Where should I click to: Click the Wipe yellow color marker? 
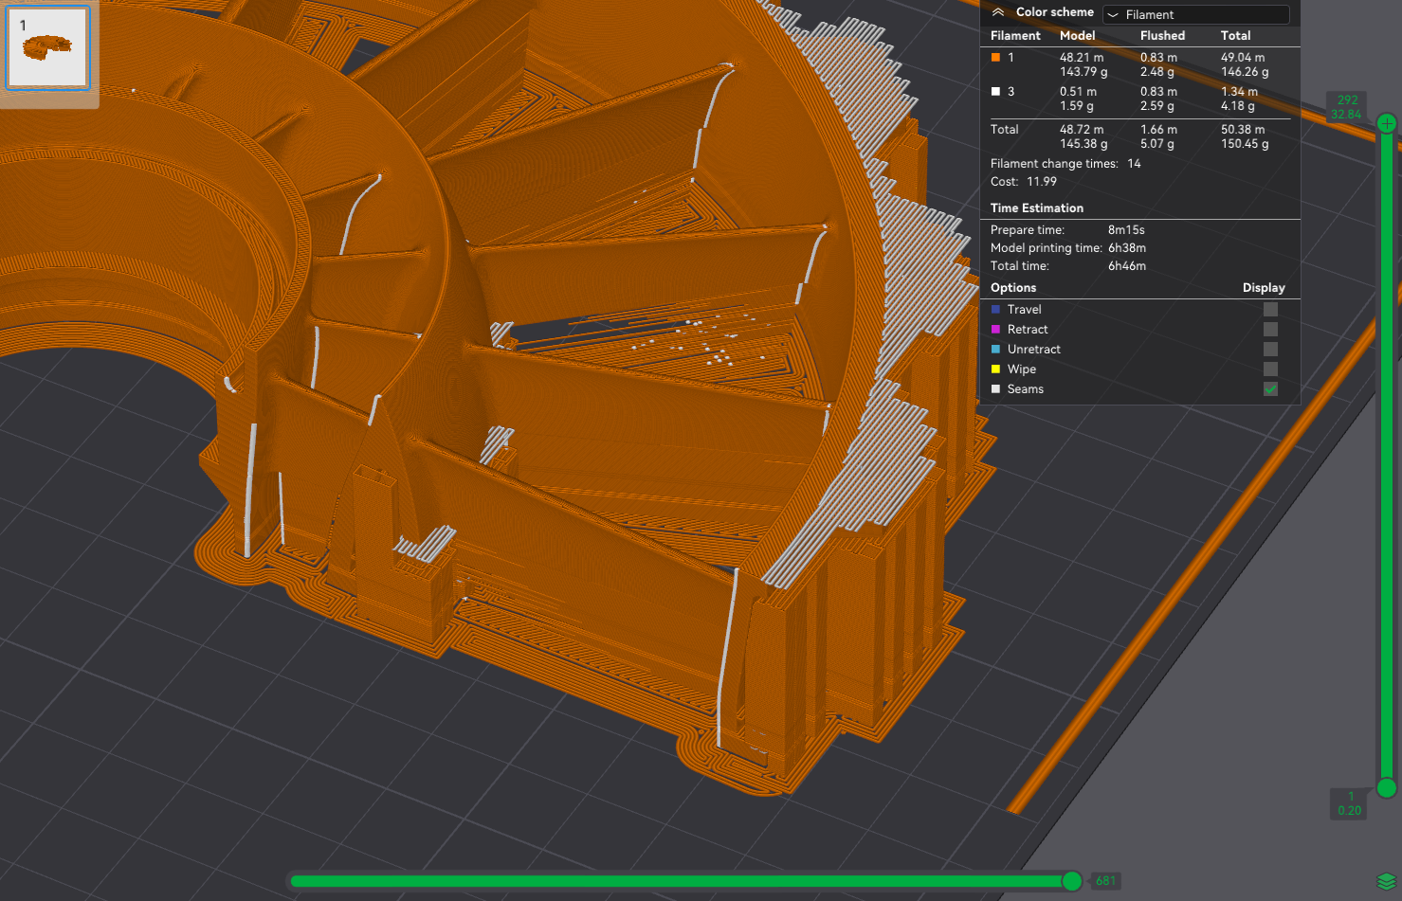[x=995, y=369]
